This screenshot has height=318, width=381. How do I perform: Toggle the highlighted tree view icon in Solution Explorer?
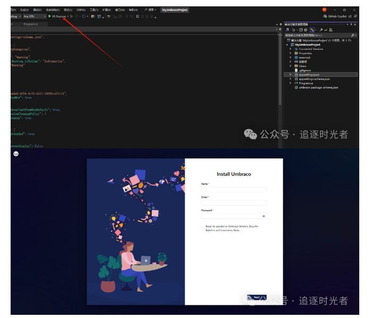[x=312, y=30]
